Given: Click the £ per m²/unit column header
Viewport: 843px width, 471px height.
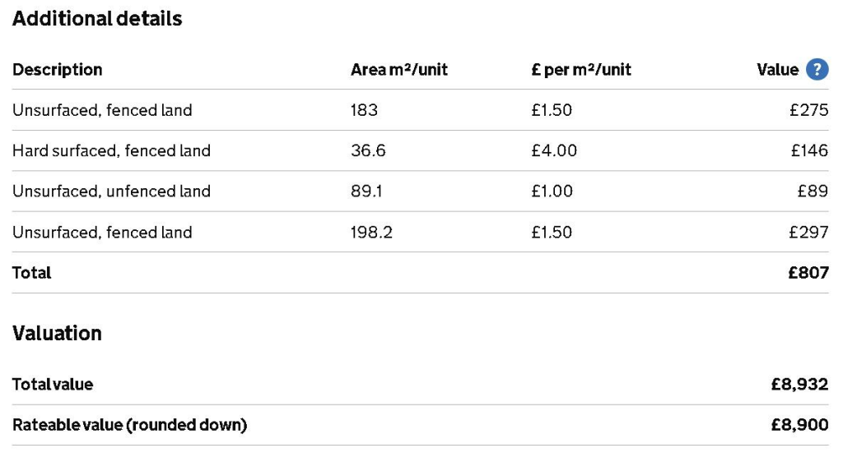Looking at the screenshot, I should 581,70.
